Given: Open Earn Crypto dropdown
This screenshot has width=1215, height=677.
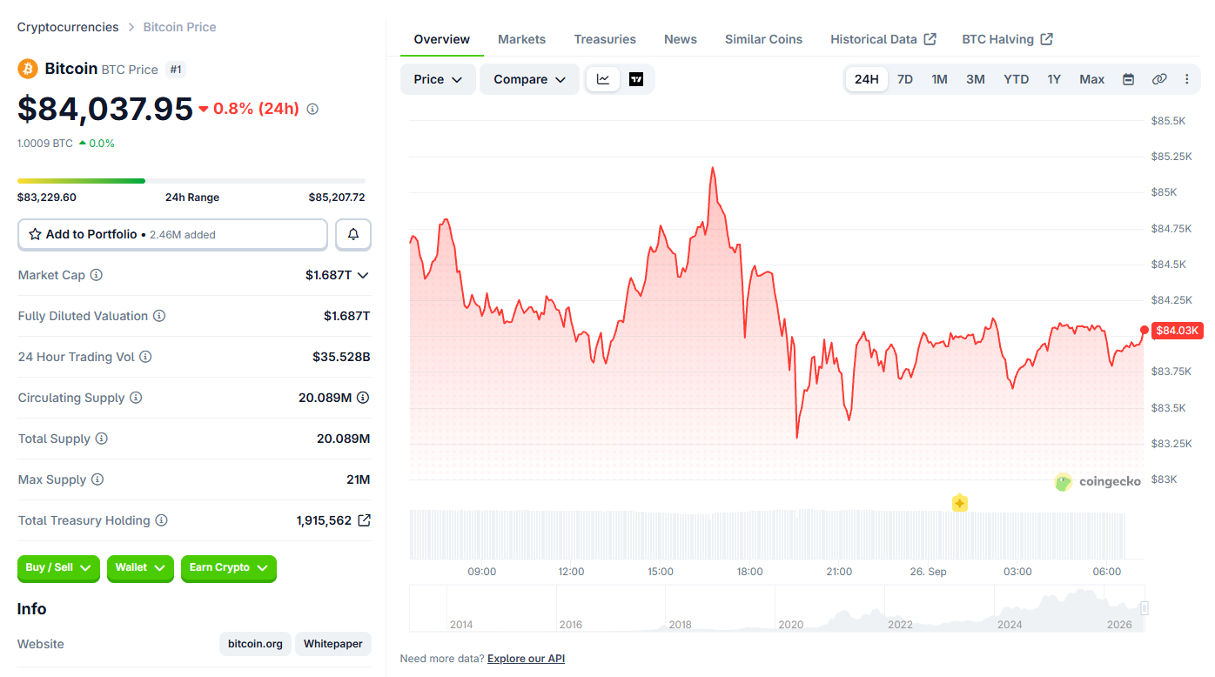Looking at the screenshot, I should (x=229, y=567).
